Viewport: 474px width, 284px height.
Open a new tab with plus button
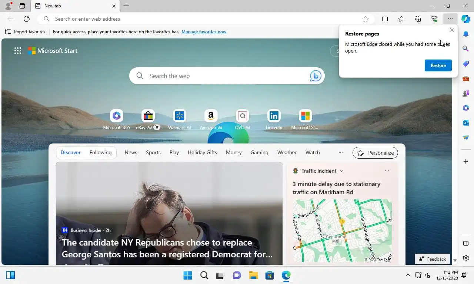pyautogui.click(x=126, y=6)
